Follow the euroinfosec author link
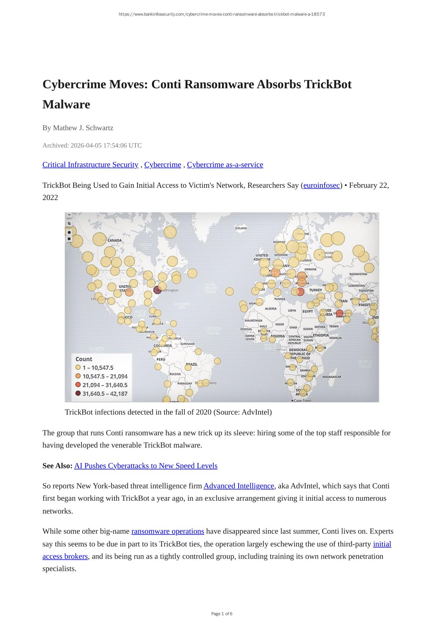 [x=321, y=185]
